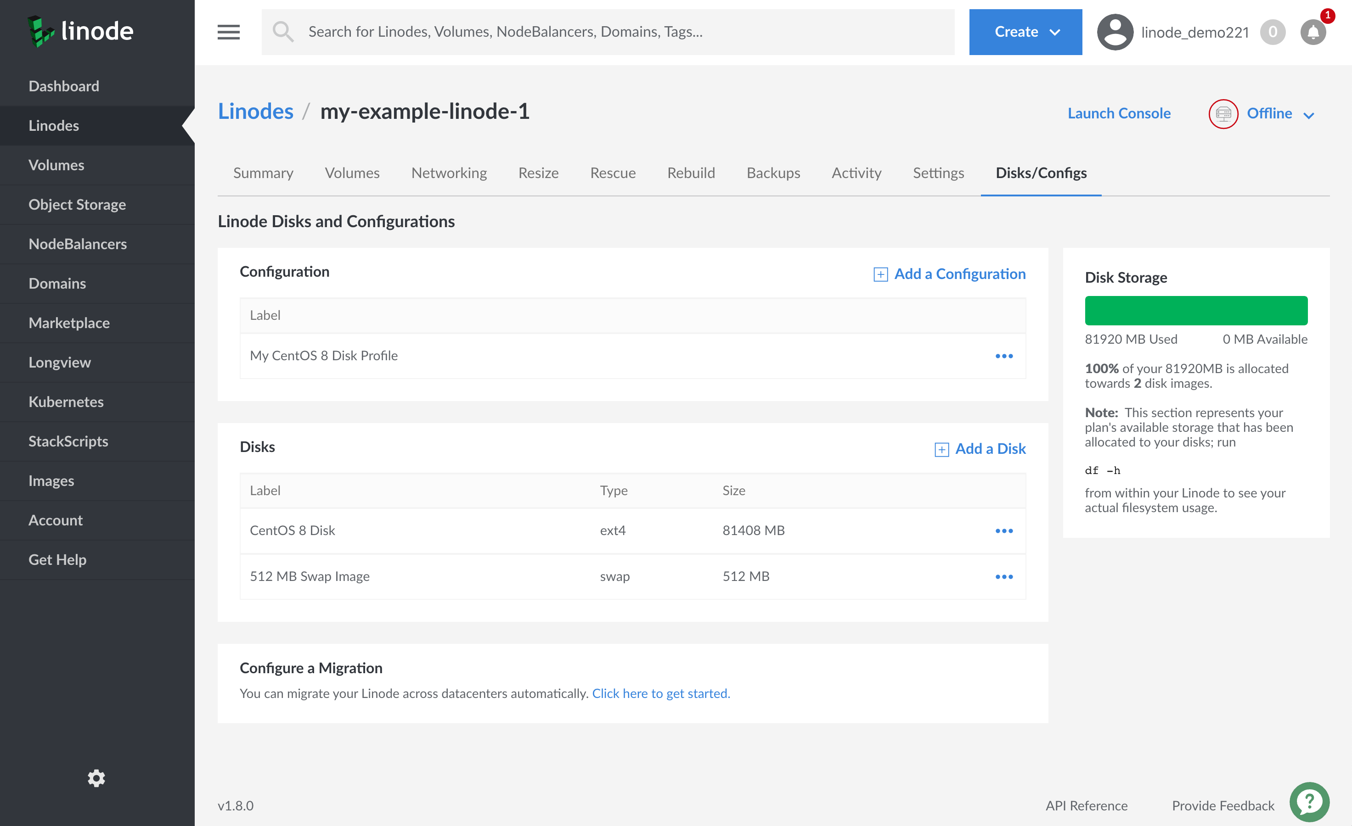Image resolution: width=1352 pixels, height=826 pixels.
Task: Open notifications bell icon
Action: click(1313, 32)
